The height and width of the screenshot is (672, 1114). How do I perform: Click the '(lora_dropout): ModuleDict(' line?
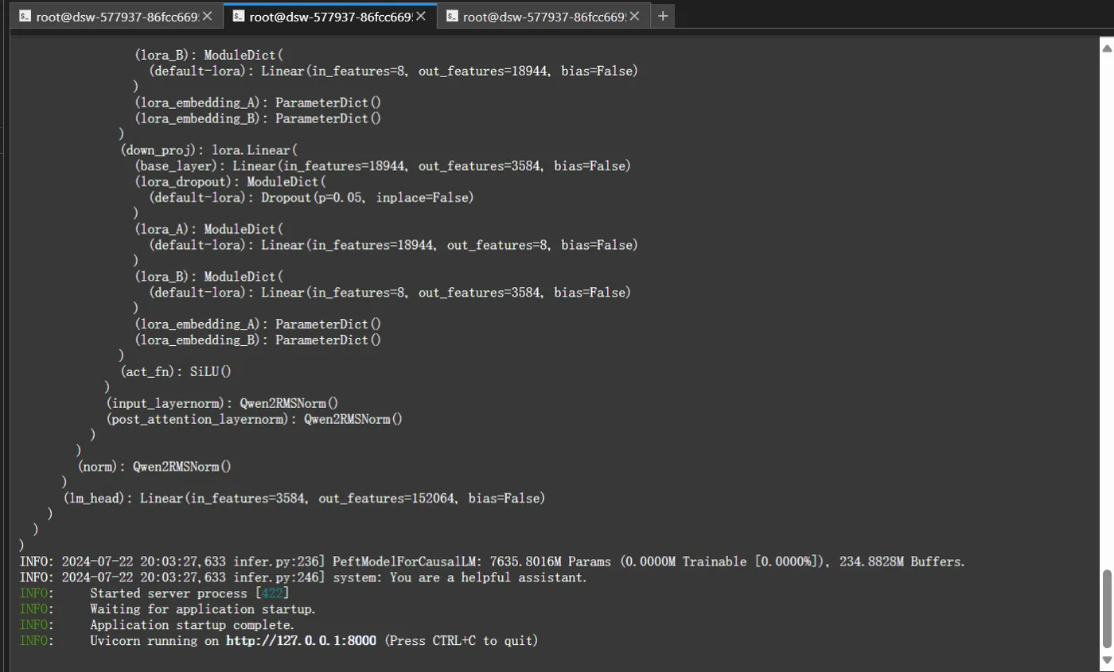[x=230, y=182]
